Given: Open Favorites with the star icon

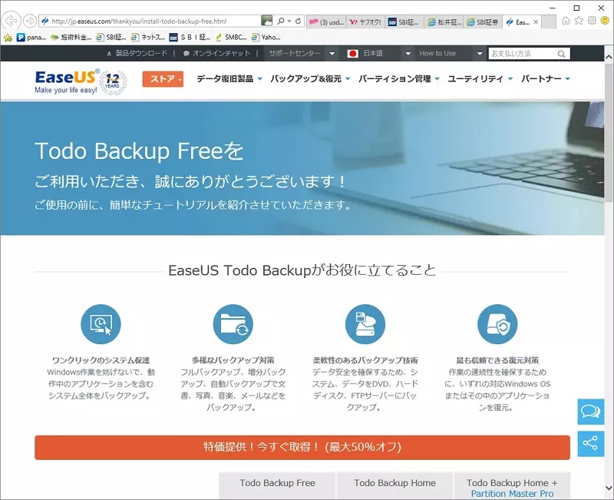Looking at the screenshot, I should (x=579, y=21).
